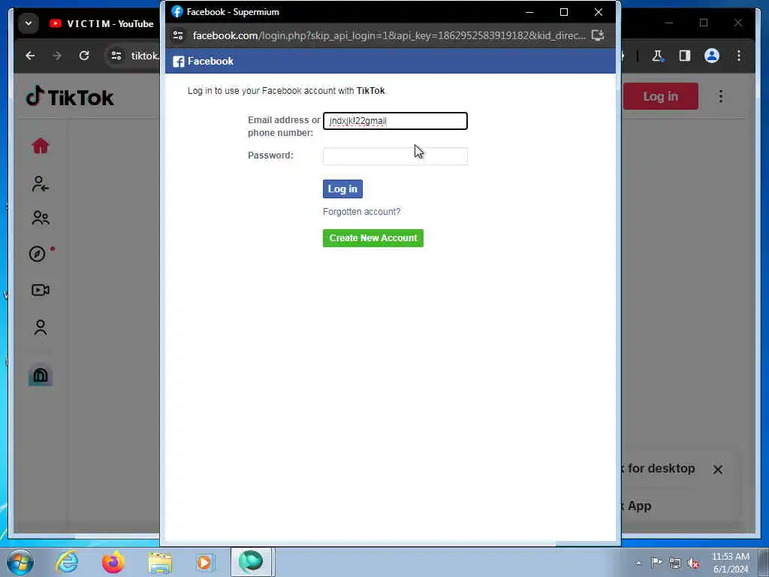Open the Friends icon in TikTok sidebar
The height and width of the screenshot is (577, 769).
point(41,218)
